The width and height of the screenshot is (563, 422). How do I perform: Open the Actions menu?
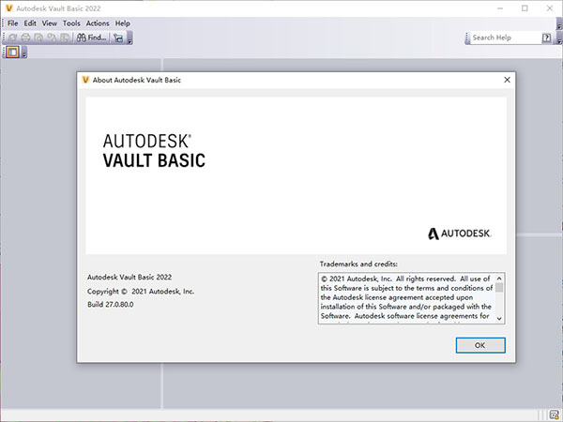click(x=97, y=23)
